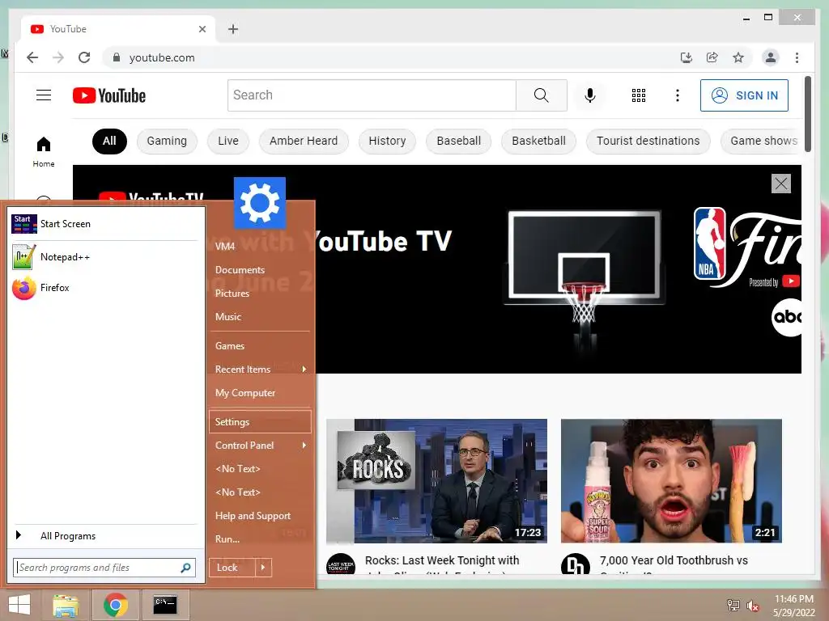Click the network tray icon

point(733,606)
